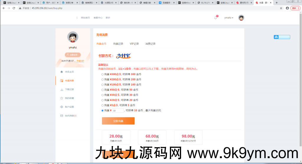302x164 pixels.
Task: Switch to 充值记录 tab
Action: (x=118, y=44)
